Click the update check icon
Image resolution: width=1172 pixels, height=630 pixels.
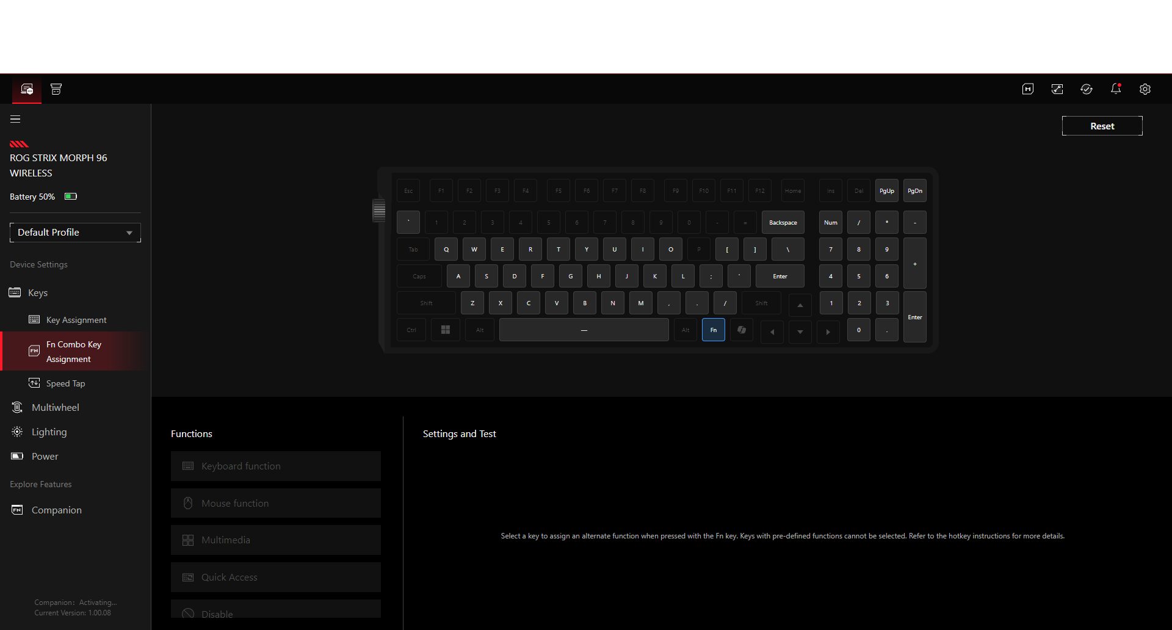(x=1087, y=89)
